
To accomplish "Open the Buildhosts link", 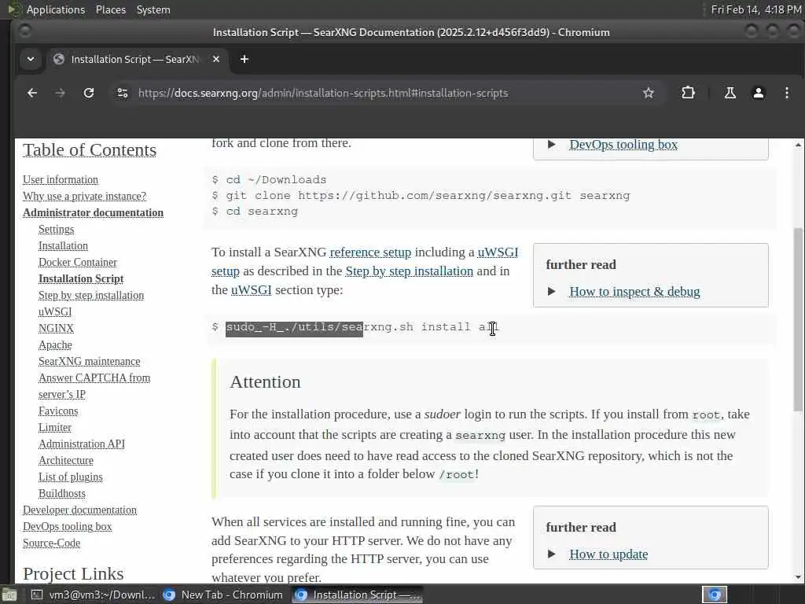I will 62,493.
